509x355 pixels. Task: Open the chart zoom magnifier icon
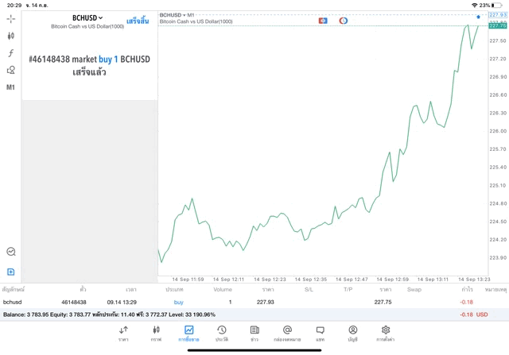11,252
